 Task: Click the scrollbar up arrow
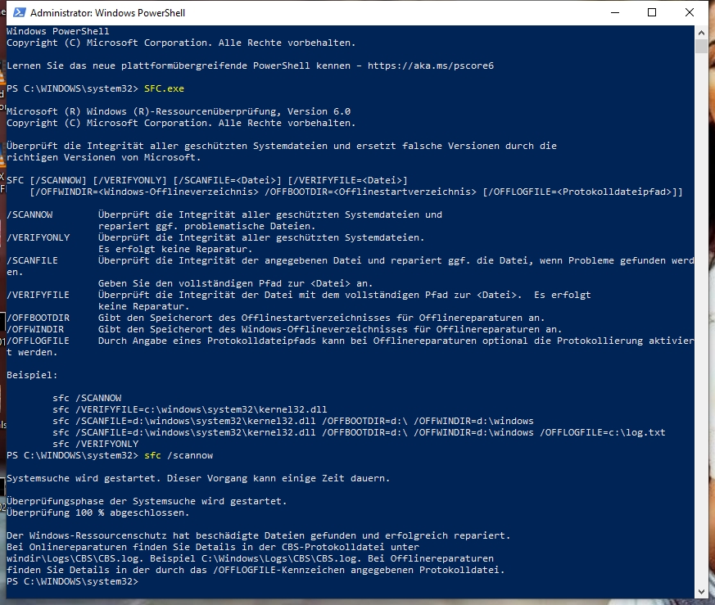[x=701, y=33]
